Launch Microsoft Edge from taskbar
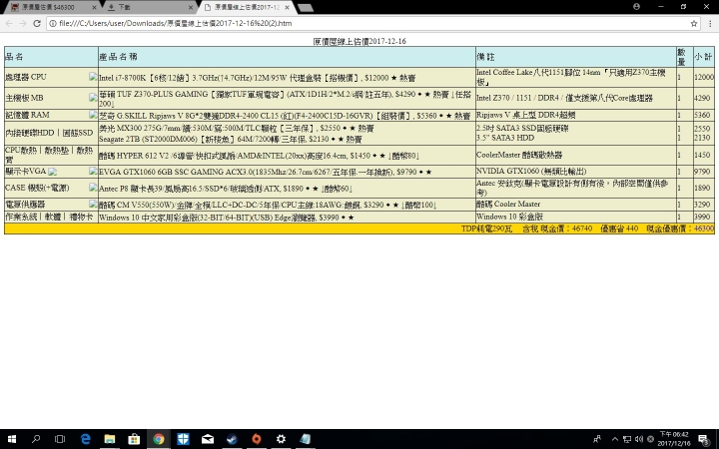 pyautogui.click(x=85, y=439)
